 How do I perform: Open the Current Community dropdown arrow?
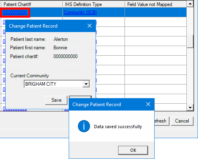[x=86, y=84]
